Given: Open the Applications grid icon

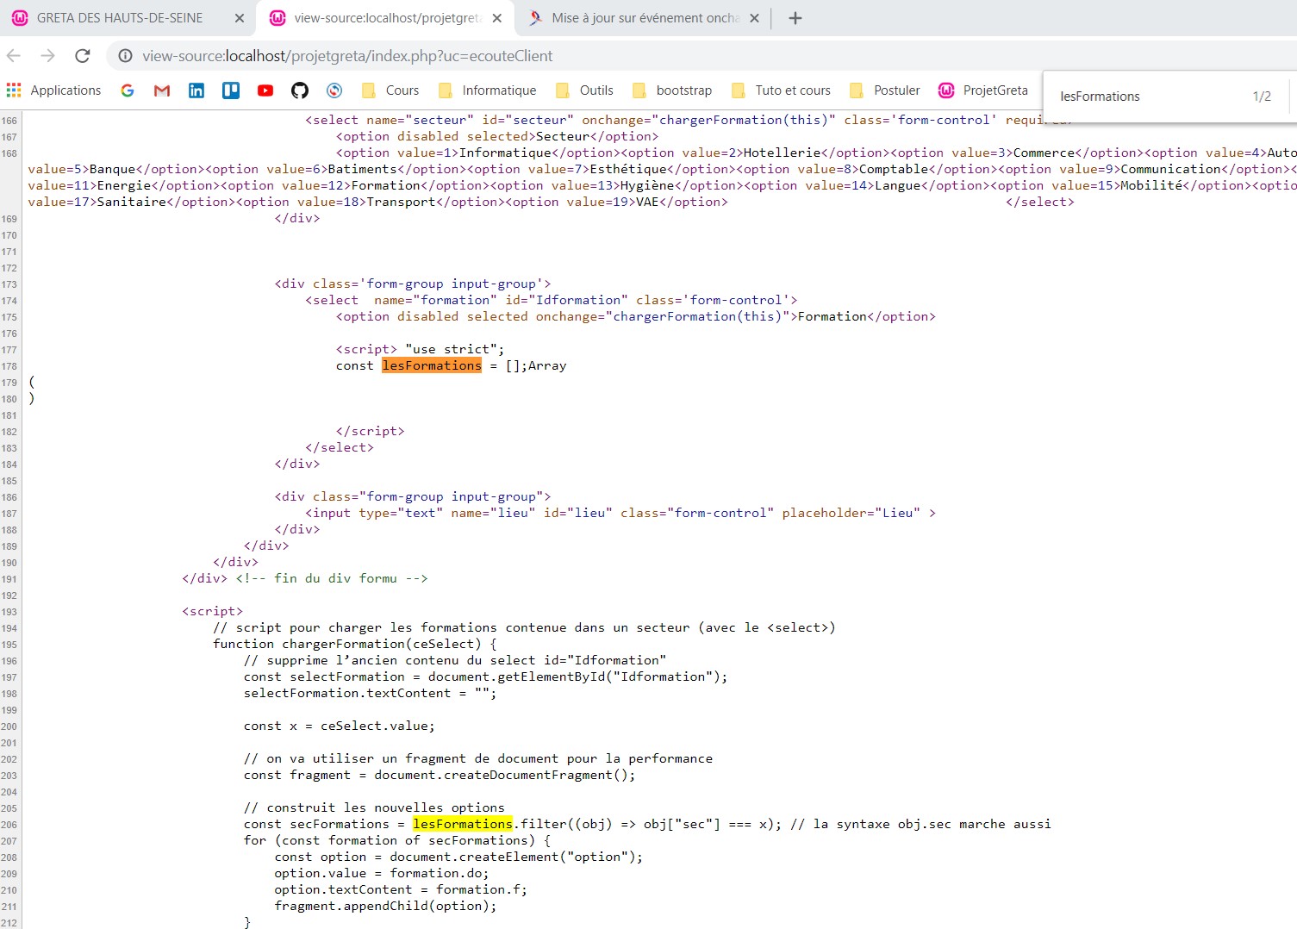Looking at the screenshot, I should click(14, 90).
